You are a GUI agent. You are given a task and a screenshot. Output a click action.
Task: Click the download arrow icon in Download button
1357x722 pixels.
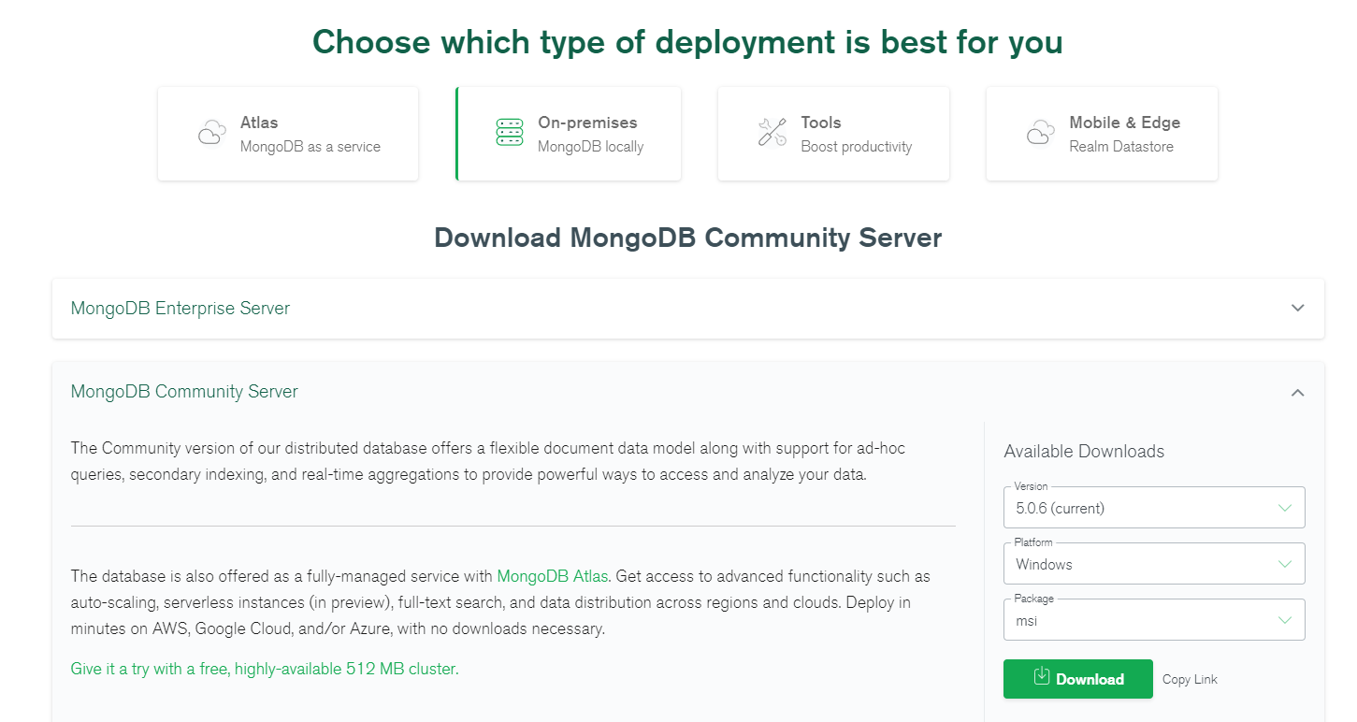click(x=1042, y=676)
